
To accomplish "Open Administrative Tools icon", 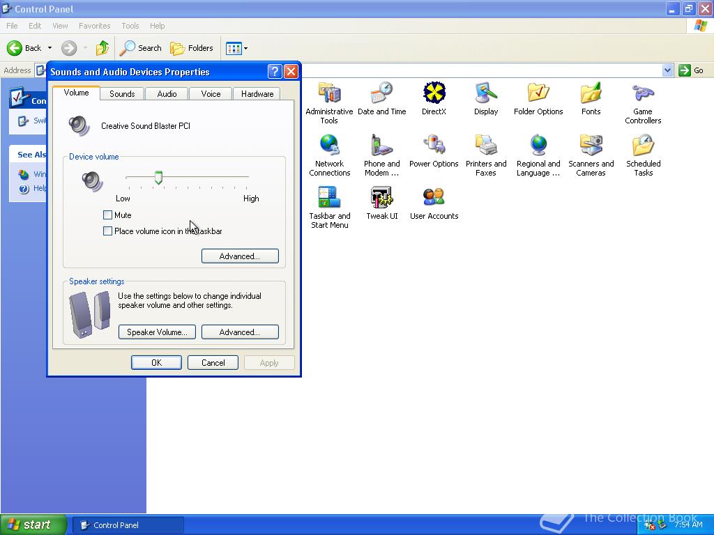I will 329,103.
